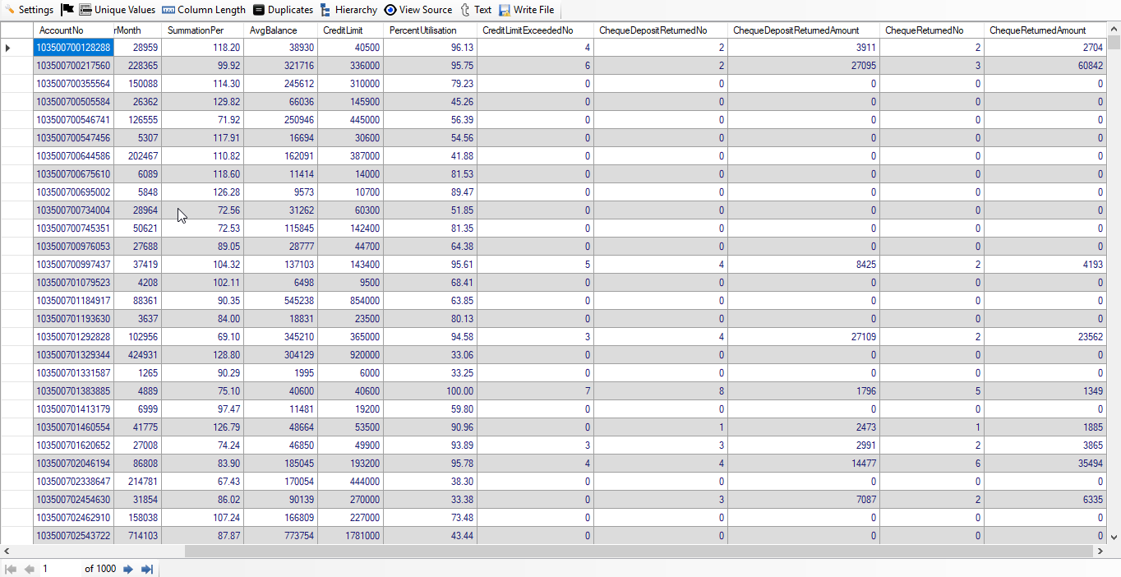Viewport: 1121px width, 577px height.
Task: Open the Column Length tool
Action: 203,10
